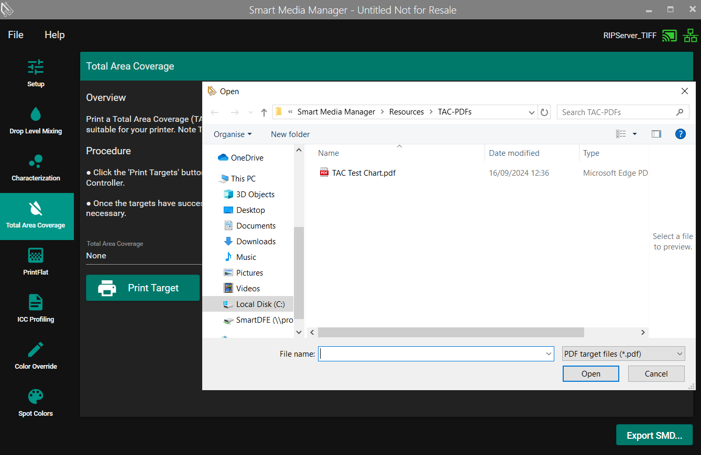This screenshot has width=701, height=455.
Task: Open the recent locations dropdown arrow
Action: (250, 112)
